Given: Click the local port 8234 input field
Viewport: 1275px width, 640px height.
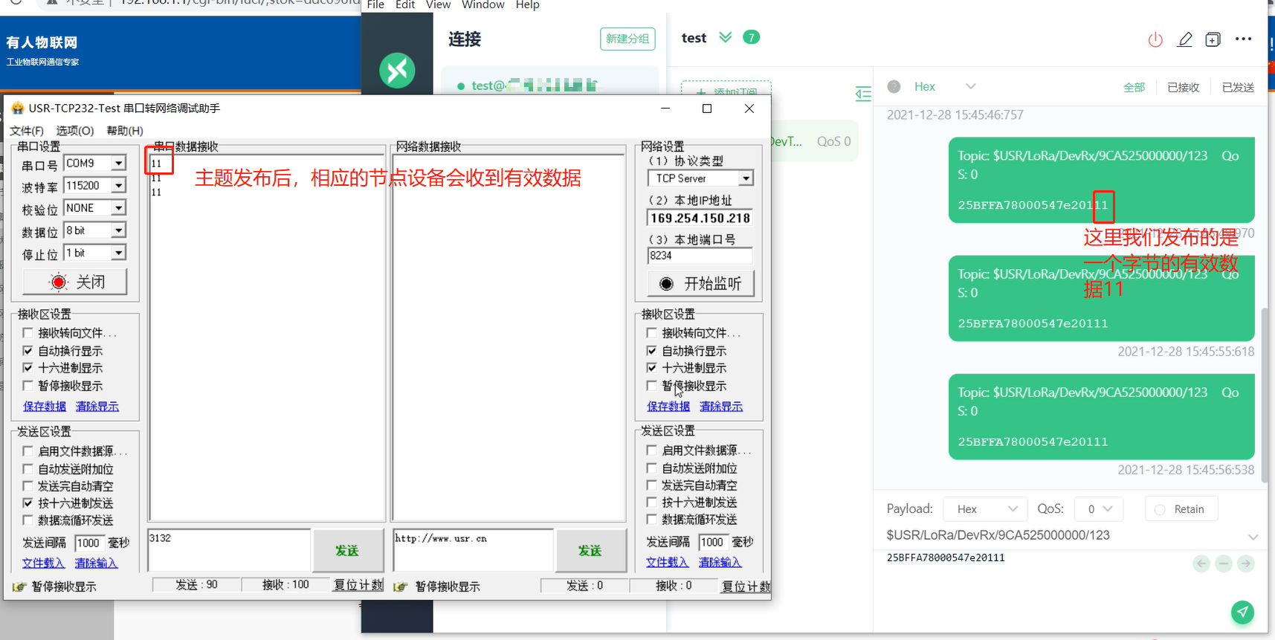Looking at the screenshot, I should click(700, 256).
